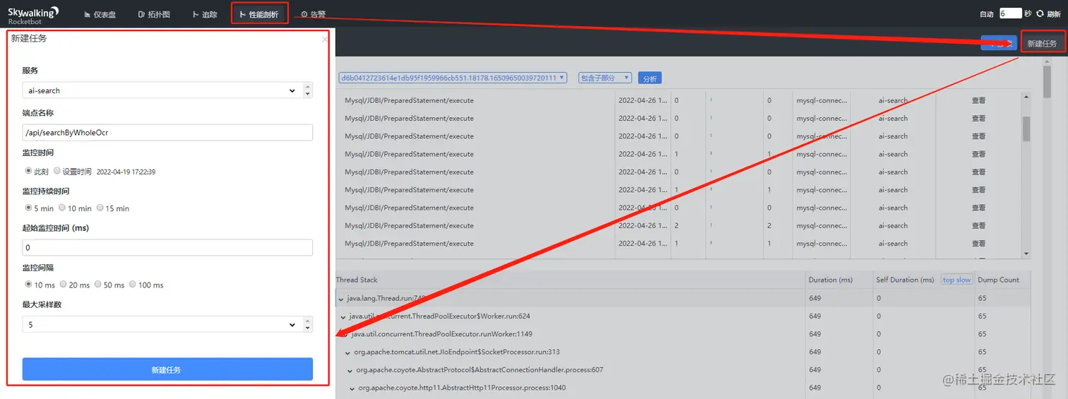
Task: Set the monitoring interval to 10 ms
Action: tap(28, 284)
